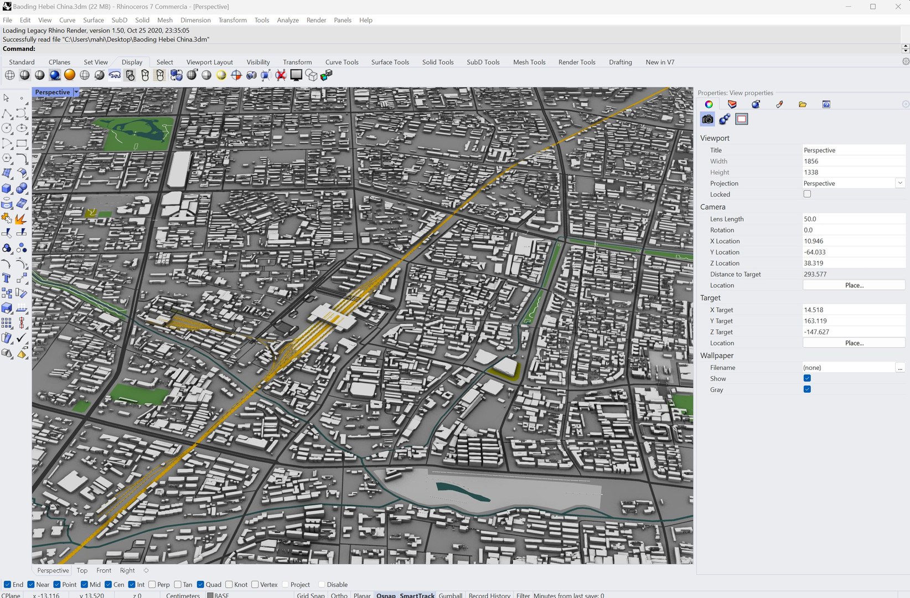Click the black checkmark tool icon
The width and height of the screenshot is (910, 598).
tap(22, 338)
